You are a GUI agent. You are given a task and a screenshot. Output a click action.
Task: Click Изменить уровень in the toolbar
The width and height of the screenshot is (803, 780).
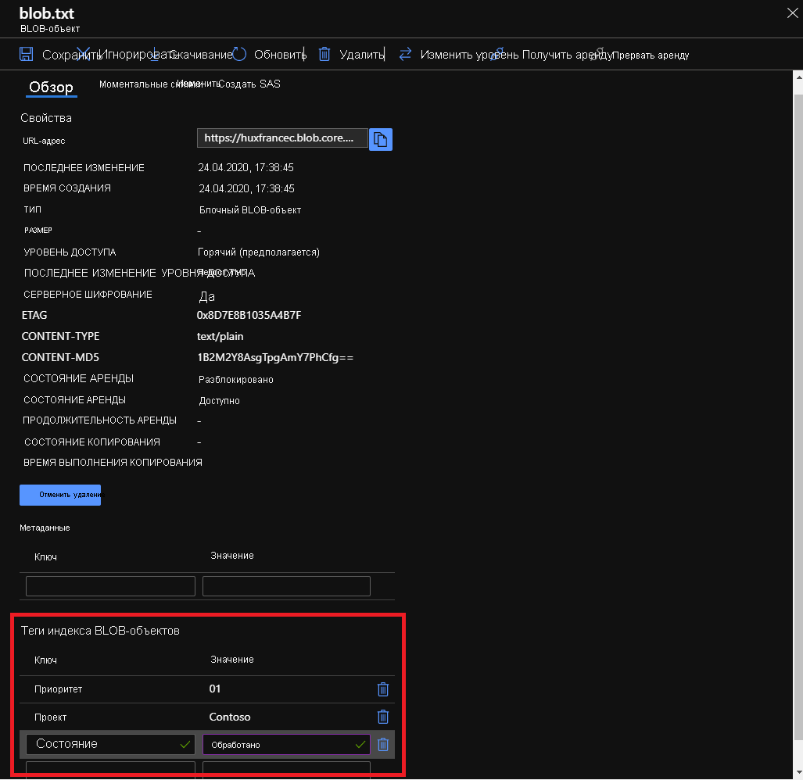[x=469, y=54]
